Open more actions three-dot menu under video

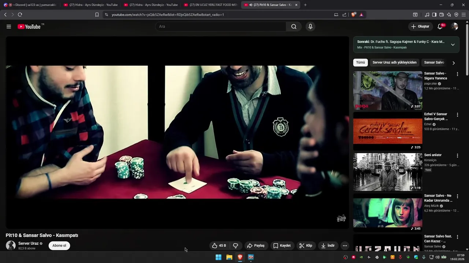coord(345,245)
